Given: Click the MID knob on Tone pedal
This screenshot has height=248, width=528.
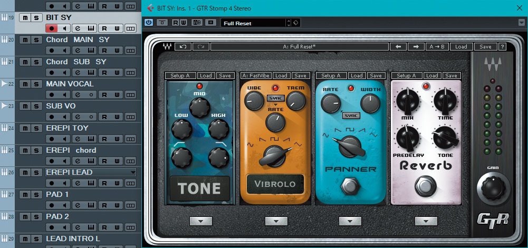Looking at the screenshot, I should tap(200, 107).
